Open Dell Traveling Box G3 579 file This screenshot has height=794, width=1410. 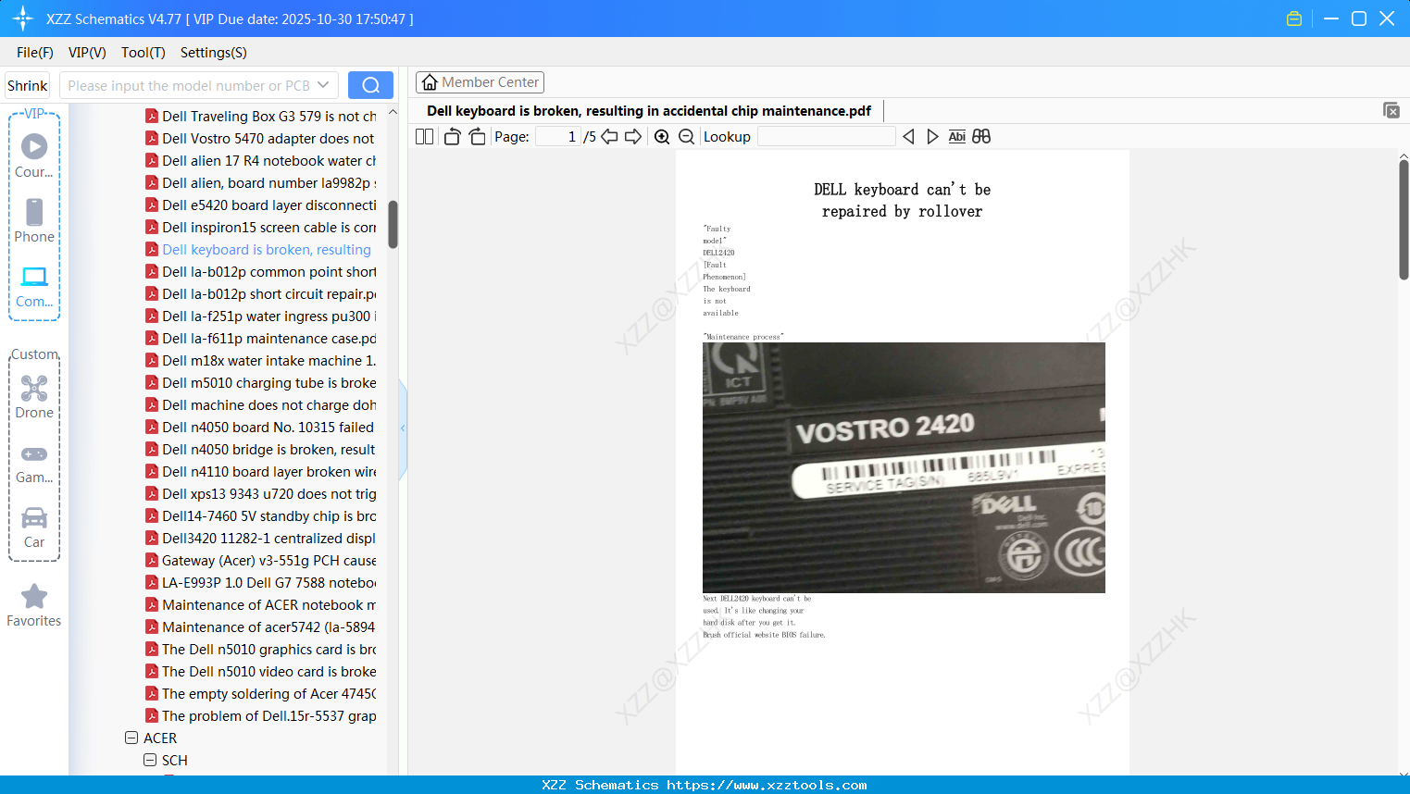[x=260, y=117]
